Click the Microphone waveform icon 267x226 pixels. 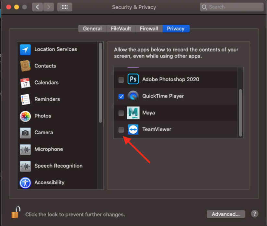[x=25, y=149]
